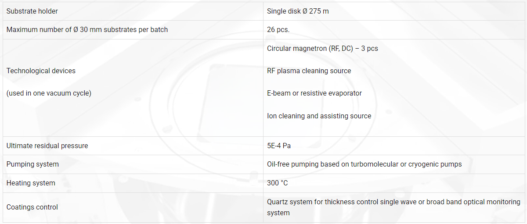
Task: Select the 5E-4 Pa value
Action: [x=279, y=146]
